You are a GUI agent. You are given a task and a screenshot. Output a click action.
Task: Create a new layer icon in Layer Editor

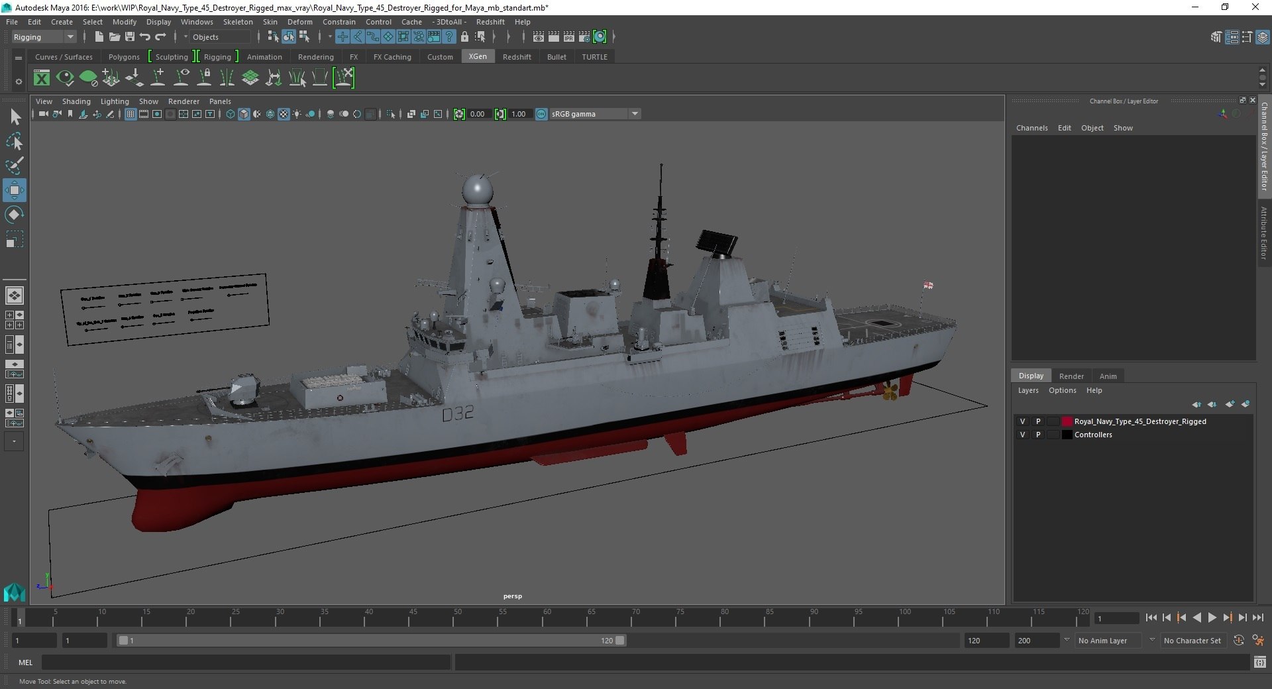coord(1230,404)
